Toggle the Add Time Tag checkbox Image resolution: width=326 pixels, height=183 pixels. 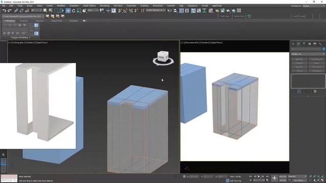228,181
